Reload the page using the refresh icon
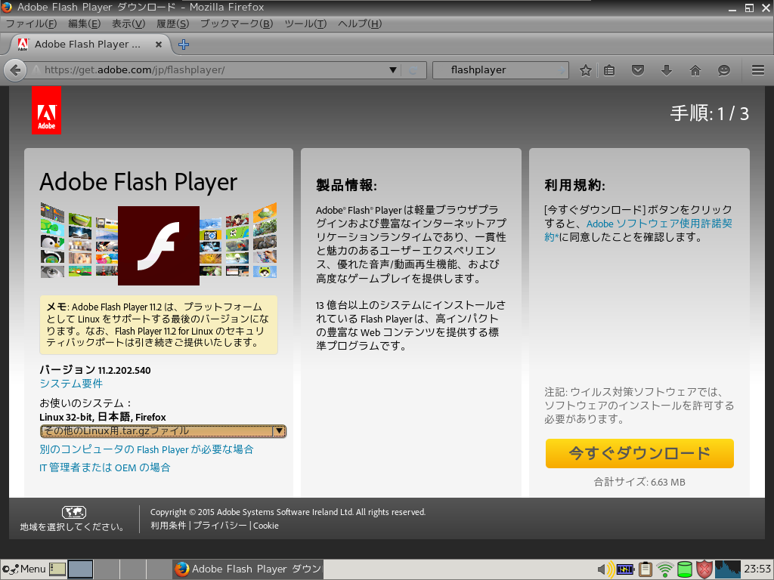Screen dimensions: 774x580 413,70
